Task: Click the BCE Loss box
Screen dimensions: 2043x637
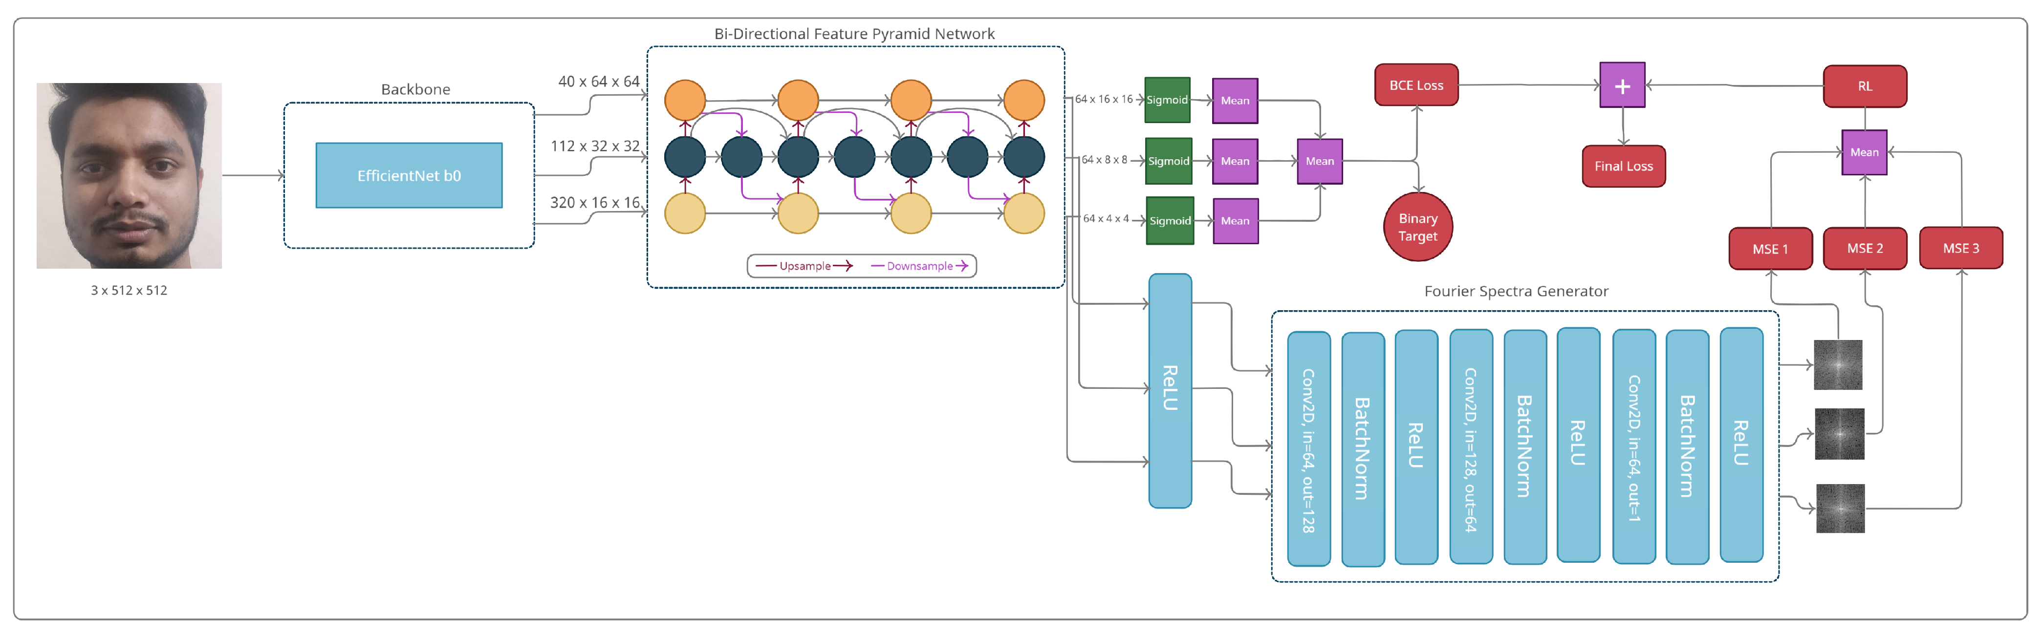Action: tap(1415, 85)
